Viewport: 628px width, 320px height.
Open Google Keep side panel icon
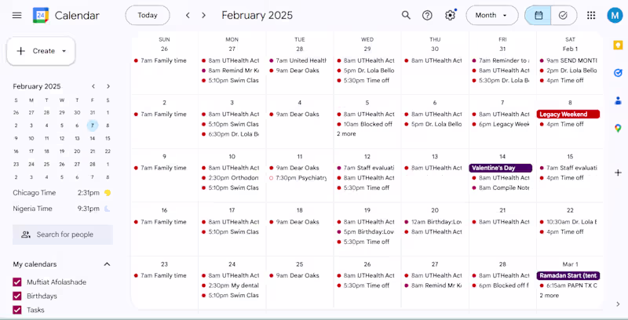click(618, 45)
